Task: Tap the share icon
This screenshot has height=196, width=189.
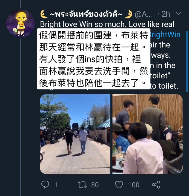Action: (156, 185)
